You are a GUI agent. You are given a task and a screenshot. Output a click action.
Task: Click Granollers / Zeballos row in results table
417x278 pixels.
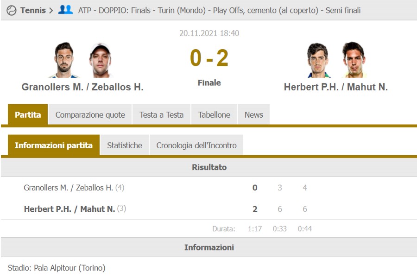point(69,188)
